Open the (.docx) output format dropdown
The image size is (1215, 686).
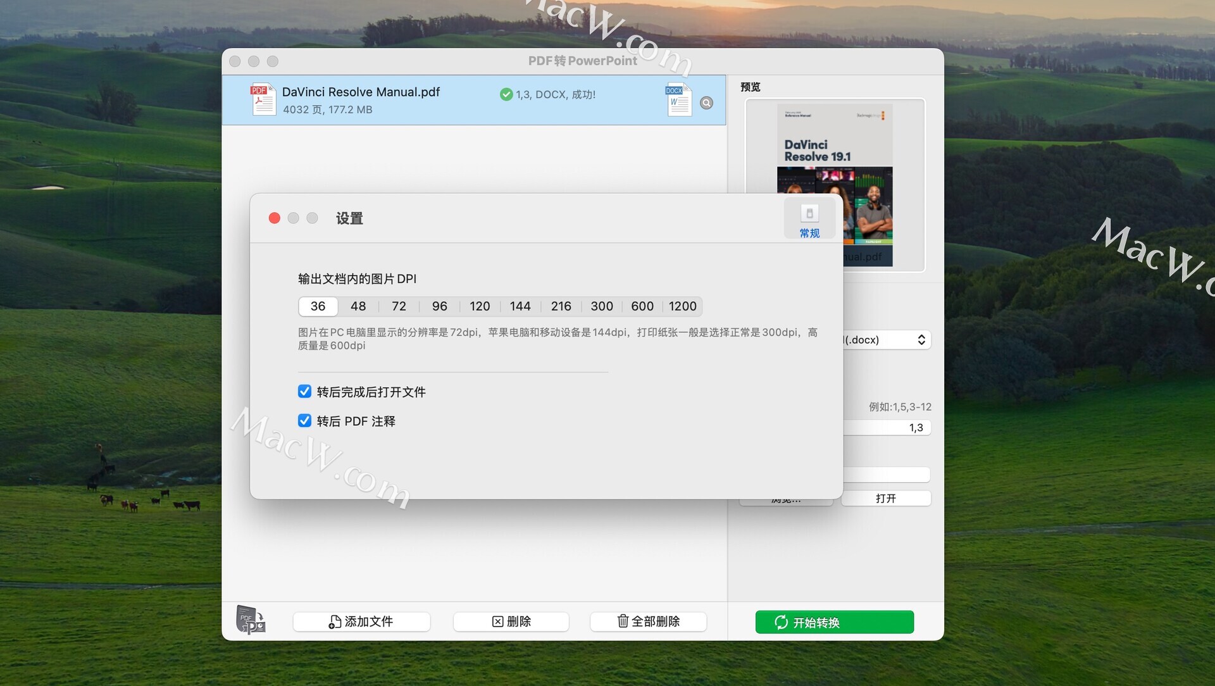click(887, 340)
